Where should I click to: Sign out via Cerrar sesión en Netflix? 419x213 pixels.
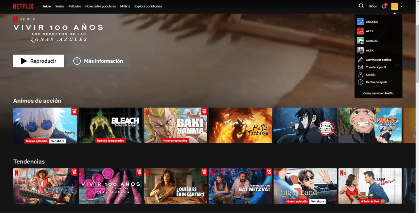pyautogui.click(x=378, y=93)
